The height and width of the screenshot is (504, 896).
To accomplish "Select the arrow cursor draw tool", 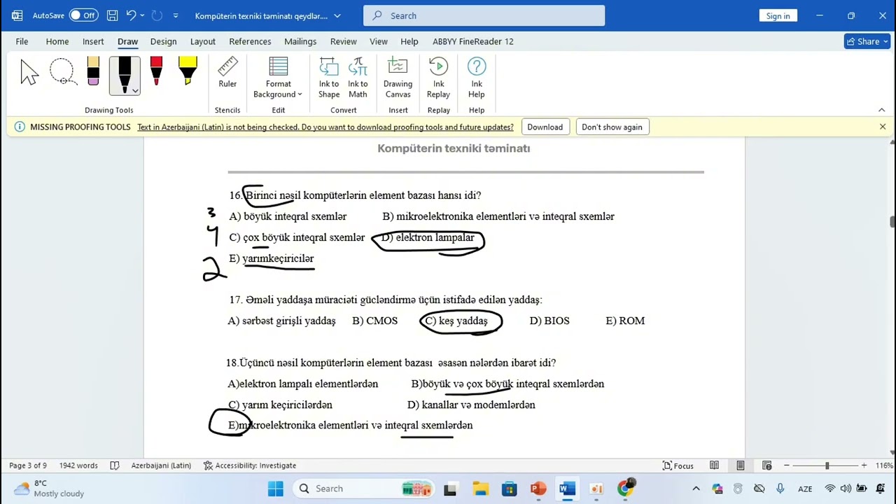I will point(29,72).
